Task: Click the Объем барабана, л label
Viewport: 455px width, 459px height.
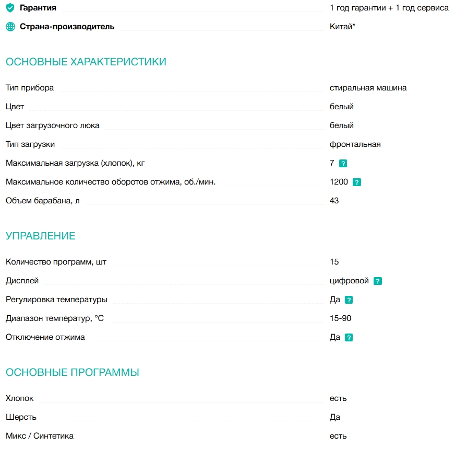Action: point(43,201)
